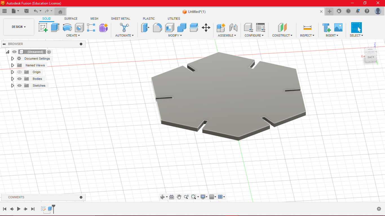Click the extrude feature in timeline
The image size is (385, 216).
click(50, 209)
